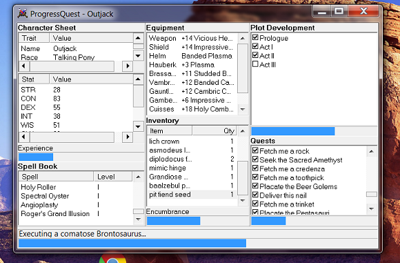The image size is (400, 263).
Task: Toggle the 'Fetch me a rock' quest checkbox
Action: click(255, 150)
